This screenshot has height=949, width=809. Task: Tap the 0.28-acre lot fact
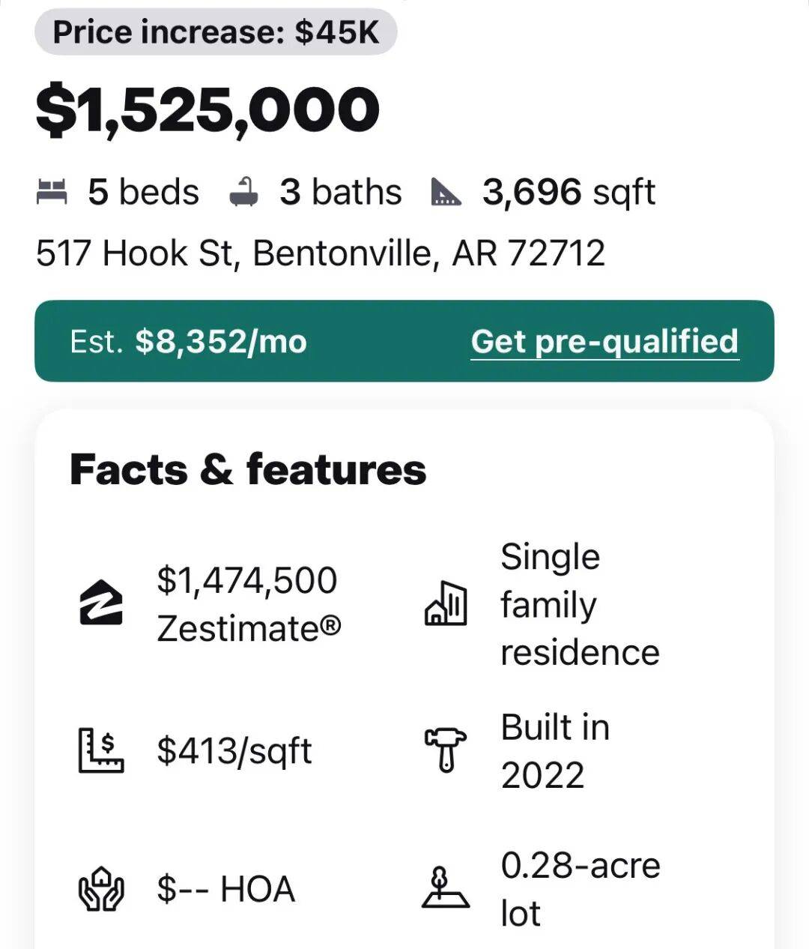point(580,889)
